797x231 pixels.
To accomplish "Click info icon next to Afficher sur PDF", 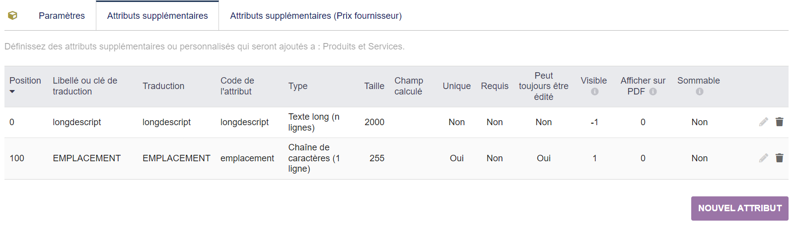I will [x=653, y=92].
